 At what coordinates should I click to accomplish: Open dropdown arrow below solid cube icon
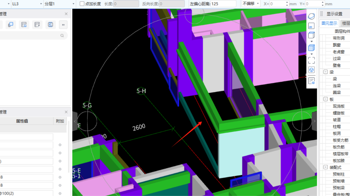point(311,54)
